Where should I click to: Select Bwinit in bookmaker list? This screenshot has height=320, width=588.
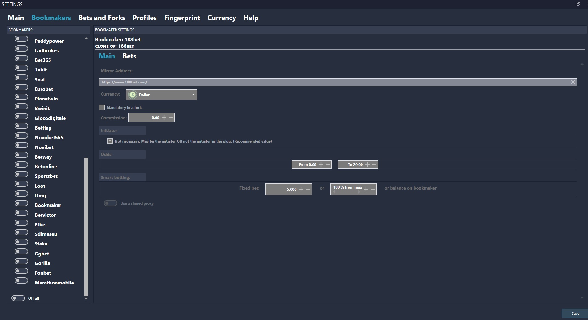pyautogui.click(x=42, y=108)
